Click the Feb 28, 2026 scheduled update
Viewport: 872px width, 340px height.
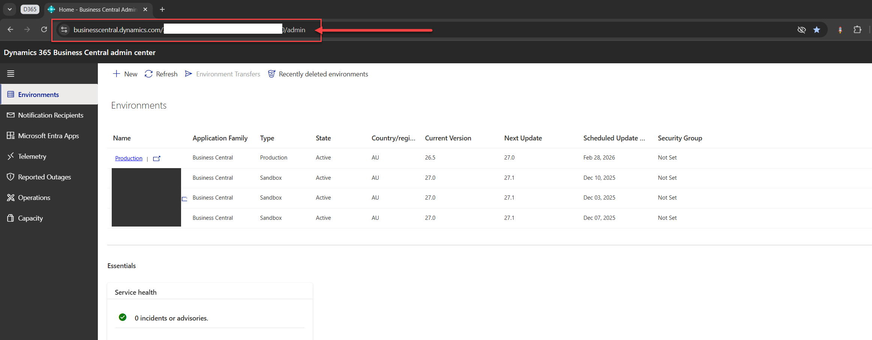click(x=599, y=157)
